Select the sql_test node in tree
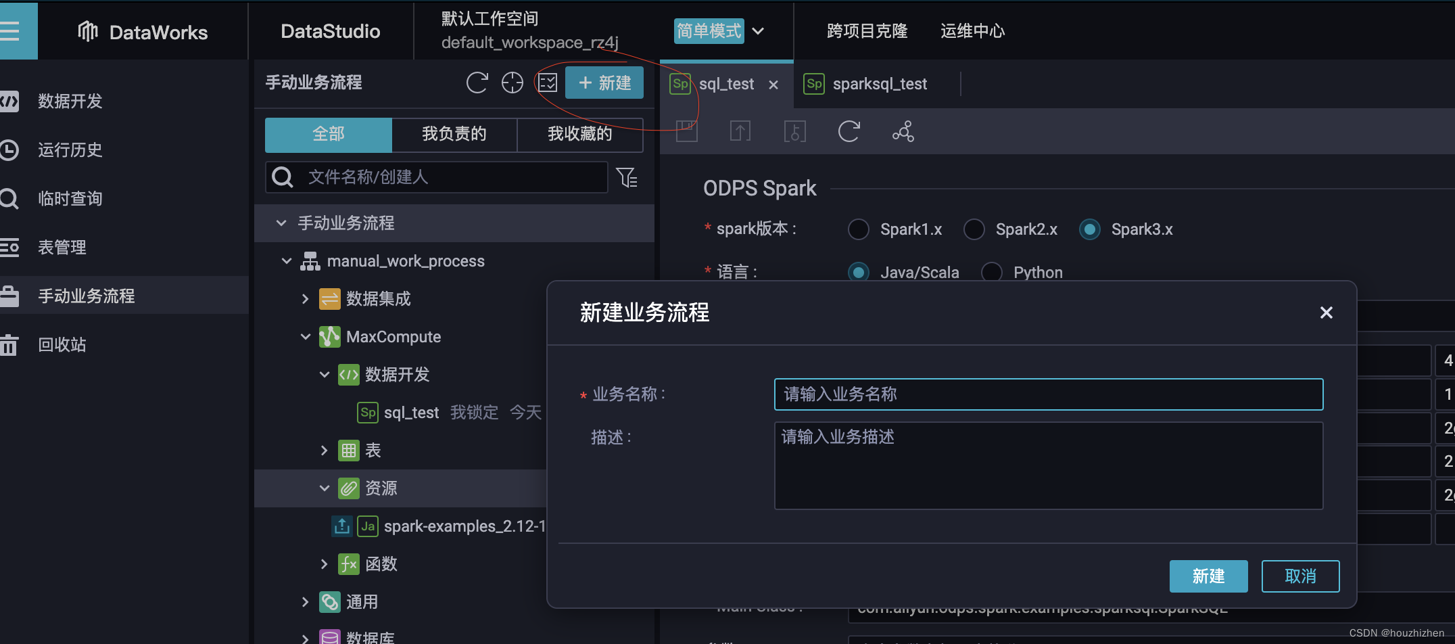Image resolution: width=1455 pixels, height=644 pixels. [x=411, y=413]
